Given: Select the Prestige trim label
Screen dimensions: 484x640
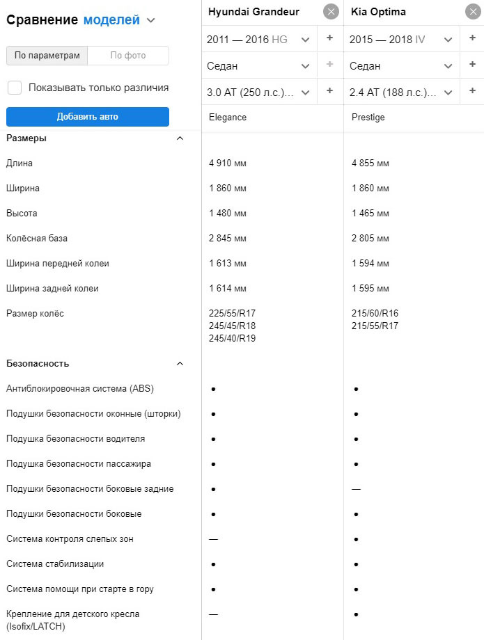Looking at the screenshot, I should [x=368, y=118].
